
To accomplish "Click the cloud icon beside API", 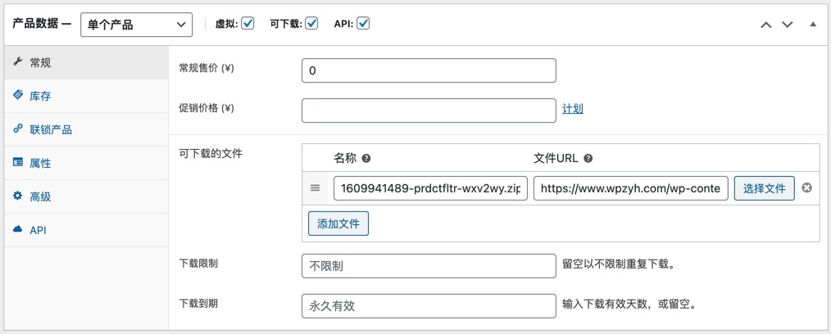I will 17,229.
